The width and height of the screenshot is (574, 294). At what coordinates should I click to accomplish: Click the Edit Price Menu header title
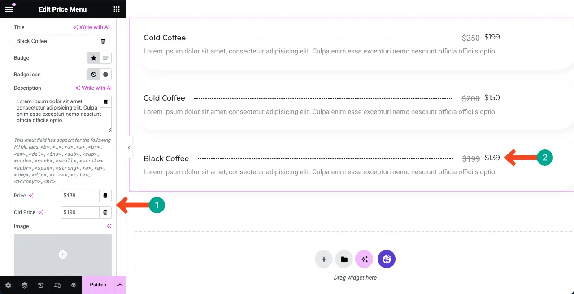click(63, 9)
